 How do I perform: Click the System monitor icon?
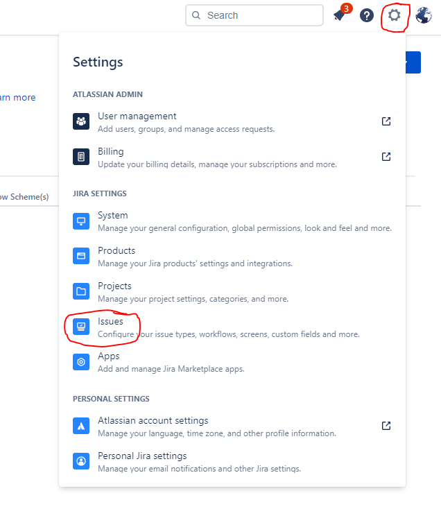[x=81, y=221]
